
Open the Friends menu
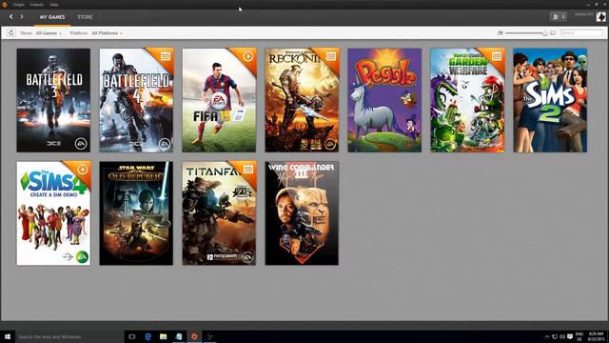[x=37, y=5]
